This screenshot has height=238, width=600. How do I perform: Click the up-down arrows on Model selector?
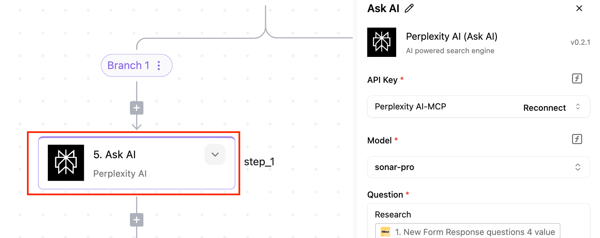578,167
